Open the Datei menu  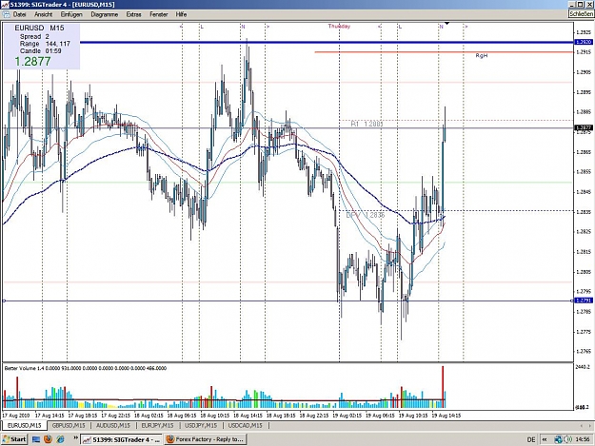point(19,14)
